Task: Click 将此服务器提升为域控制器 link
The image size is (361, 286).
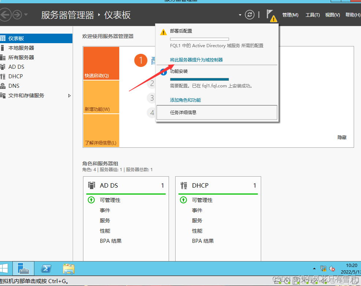Action: coord(196,60)
